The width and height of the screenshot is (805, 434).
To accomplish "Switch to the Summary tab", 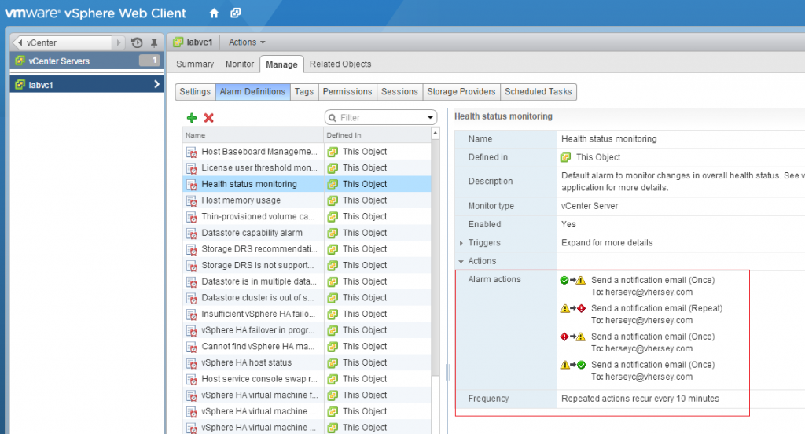I will (195, 64).
